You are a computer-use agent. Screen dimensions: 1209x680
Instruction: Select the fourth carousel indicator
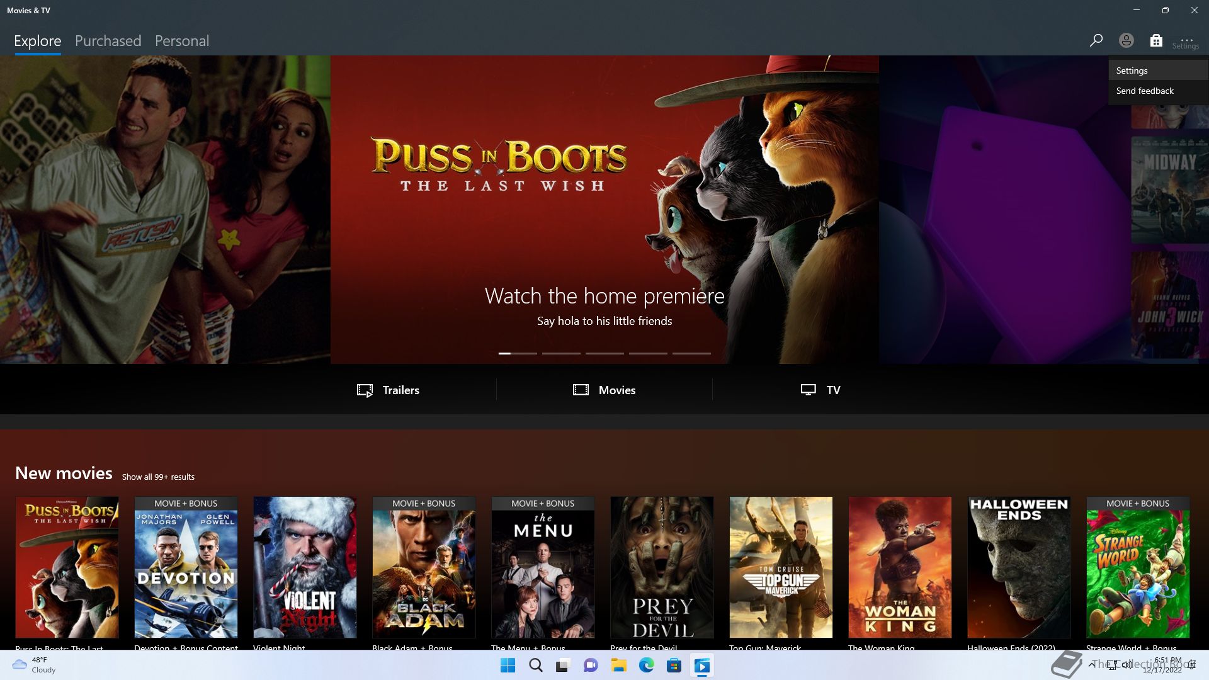point(648,353)
